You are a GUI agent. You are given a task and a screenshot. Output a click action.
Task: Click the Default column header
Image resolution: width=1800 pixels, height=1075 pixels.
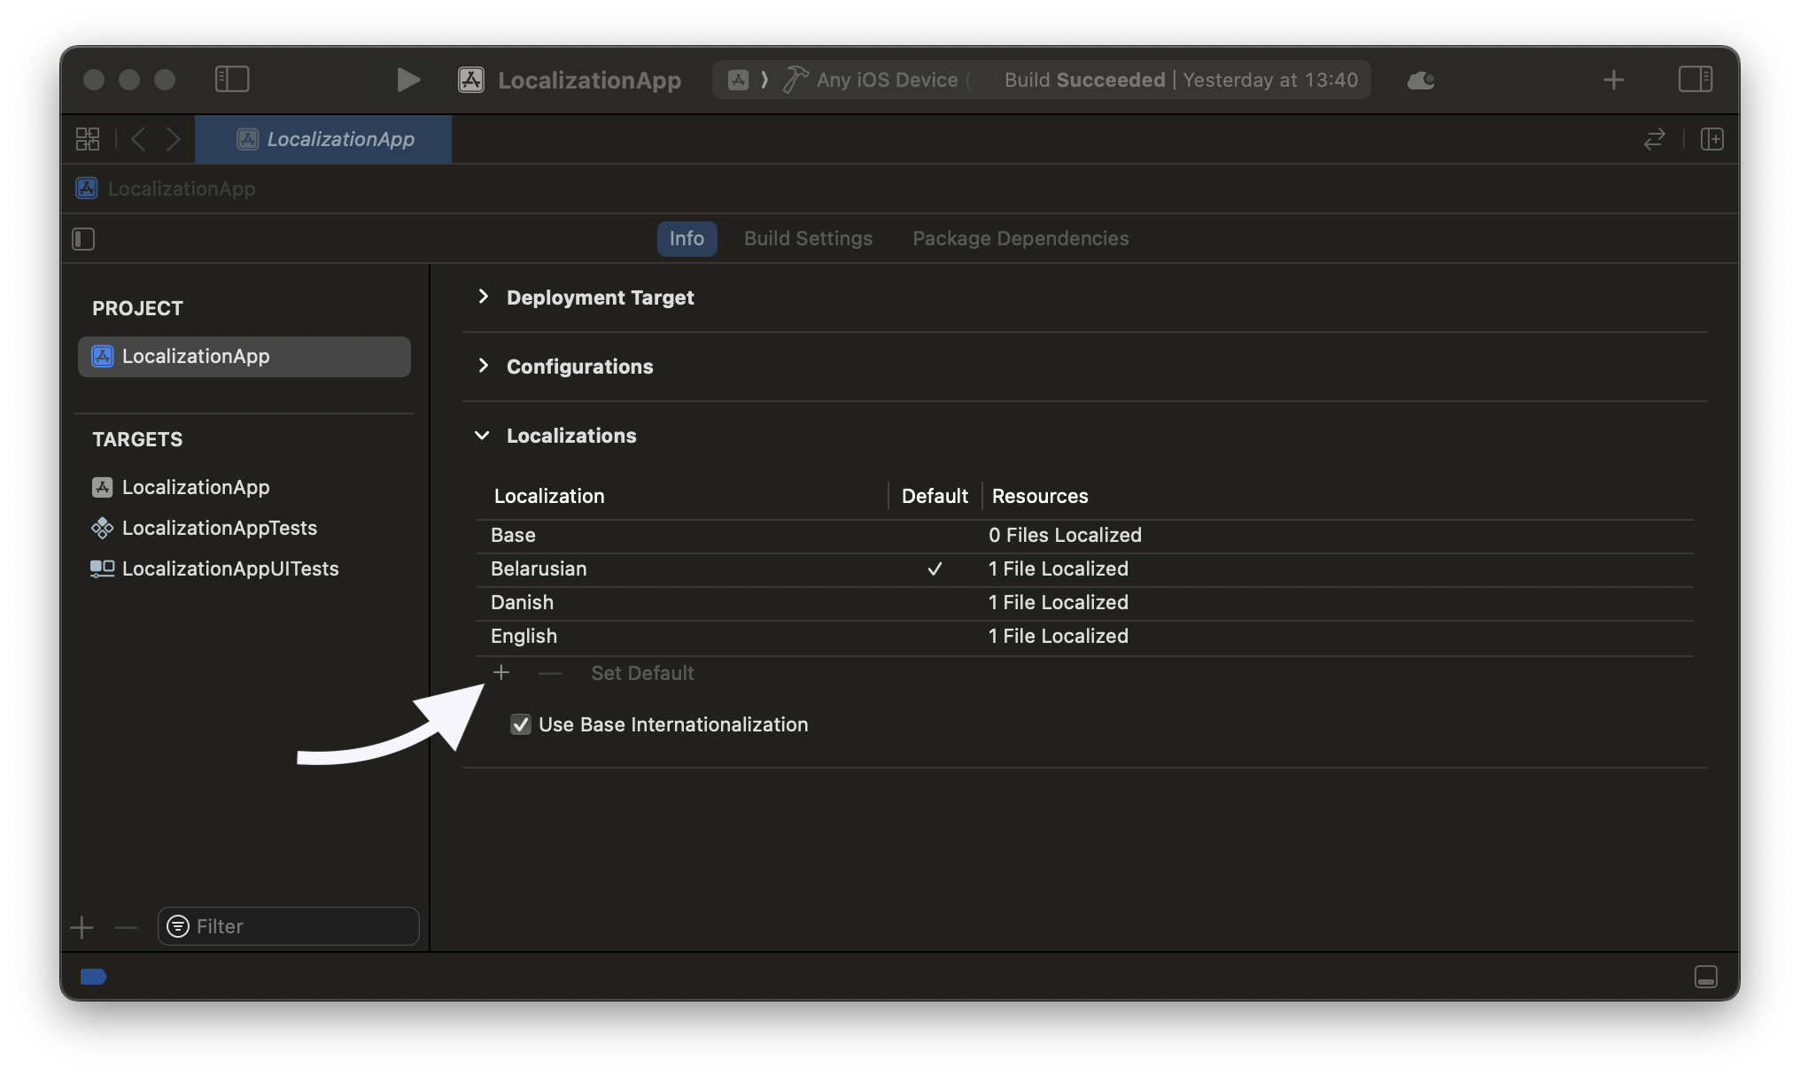[935, 496]
